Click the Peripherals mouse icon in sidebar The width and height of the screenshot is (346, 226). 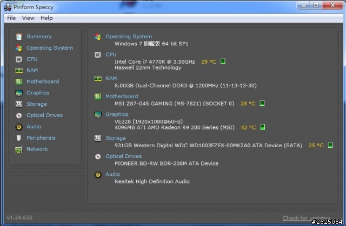(x=19, y=138)
